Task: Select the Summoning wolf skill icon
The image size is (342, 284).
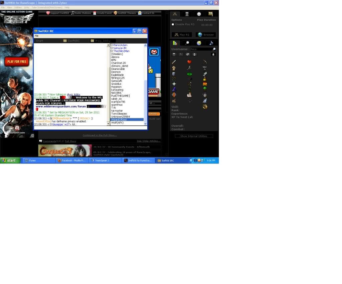Action: [205, 101]
